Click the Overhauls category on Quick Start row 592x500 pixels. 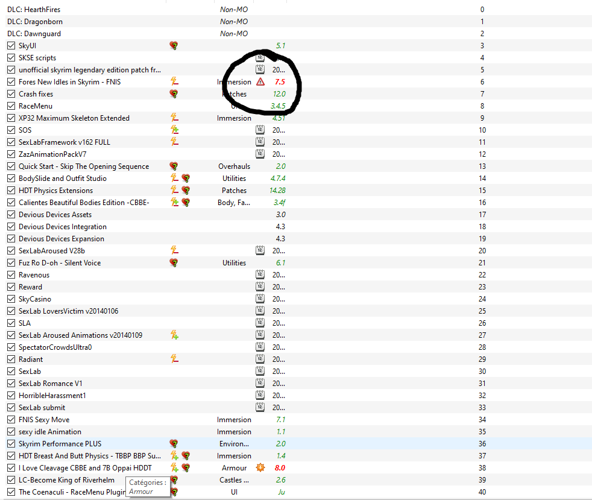[x=234, y=166]
